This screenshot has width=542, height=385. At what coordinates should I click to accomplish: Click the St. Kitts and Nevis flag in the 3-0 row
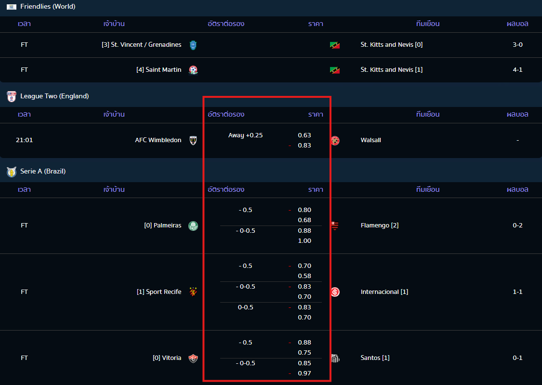coord(335,45)
